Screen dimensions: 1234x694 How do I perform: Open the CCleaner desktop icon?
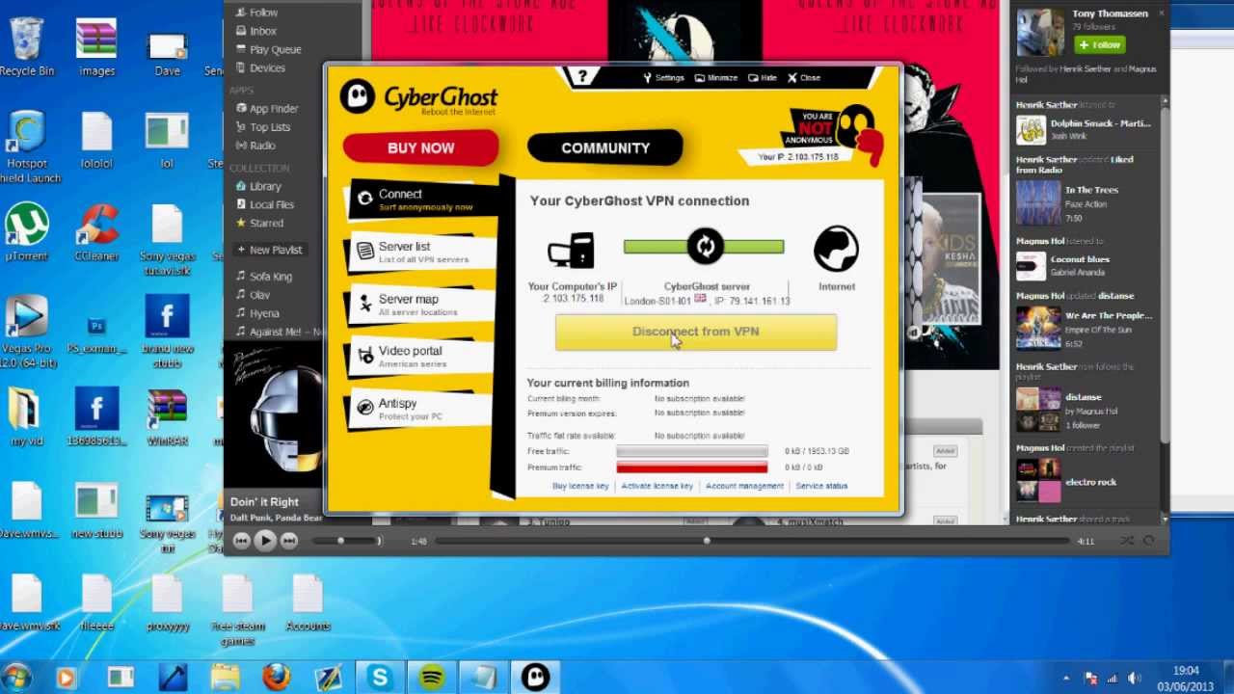pyautogui.click(x=96, y=231)
